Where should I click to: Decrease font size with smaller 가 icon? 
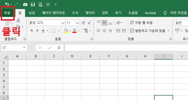tap(89, 23)
